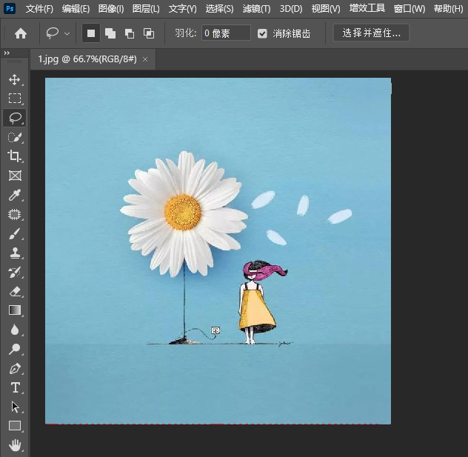
Task: Select the Pen tool
Action: pyautogui.click(x=14, y=368)
